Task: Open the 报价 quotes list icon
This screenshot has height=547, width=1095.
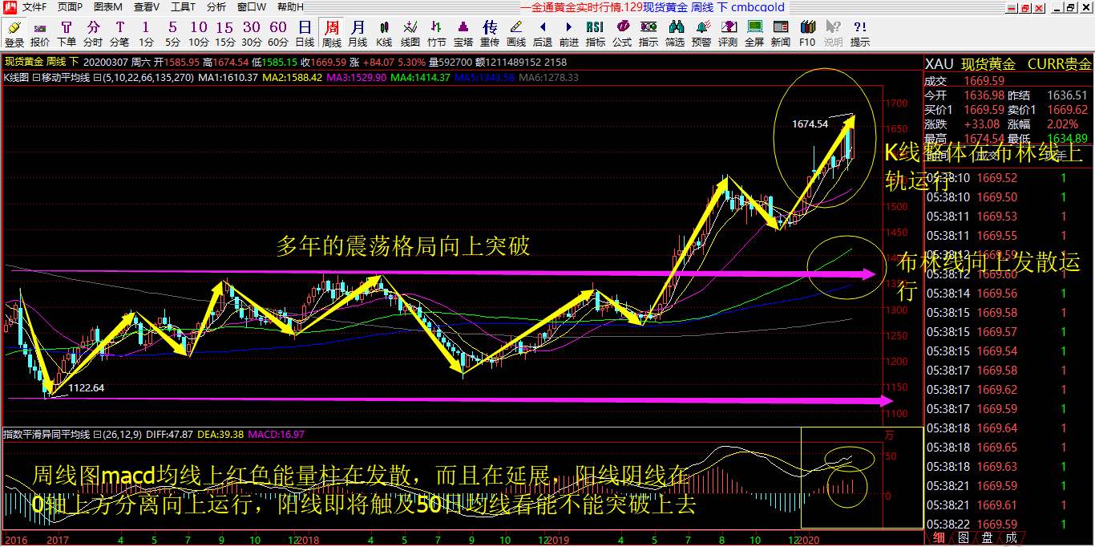Action: [40, 34]
